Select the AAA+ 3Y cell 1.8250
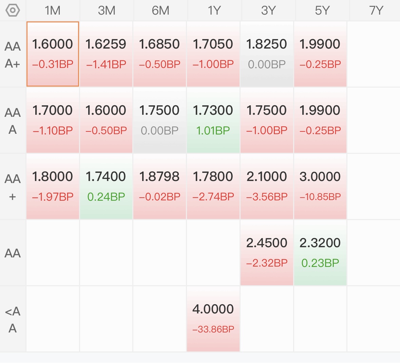The height and width of the screenshot is (363, 400). pyautogui.click(x=267, y=54)
